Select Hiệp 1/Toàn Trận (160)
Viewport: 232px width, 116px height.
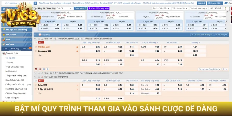click(15, 80)
